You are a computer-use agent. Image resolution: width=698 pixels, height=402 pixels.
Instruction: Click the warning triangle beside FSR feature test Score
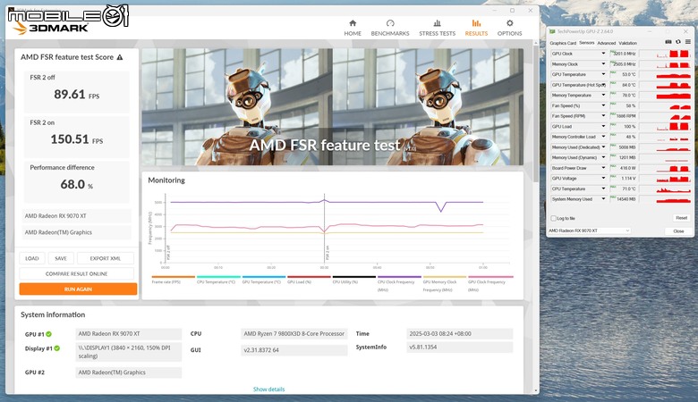(x=120, y=57)
